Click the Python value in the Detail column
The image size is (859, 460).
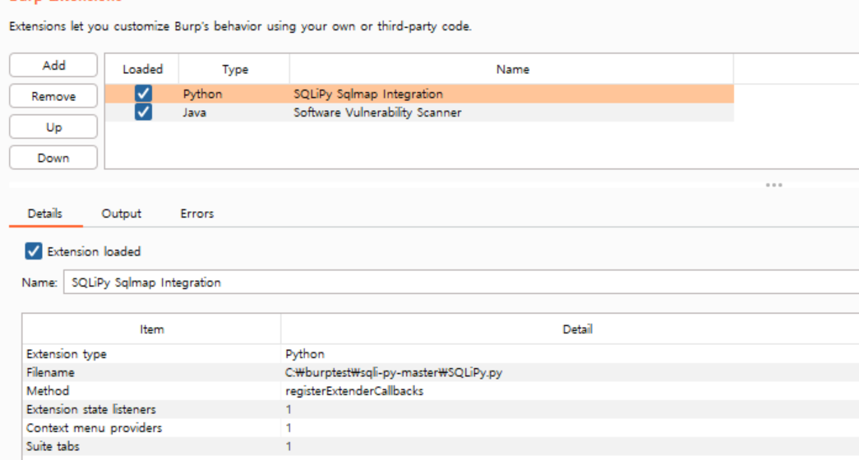pos(305,354)
